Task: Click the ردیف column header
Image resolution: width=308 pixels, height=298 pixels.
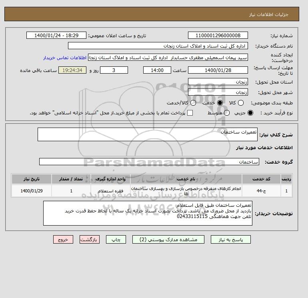Action: 286,179
